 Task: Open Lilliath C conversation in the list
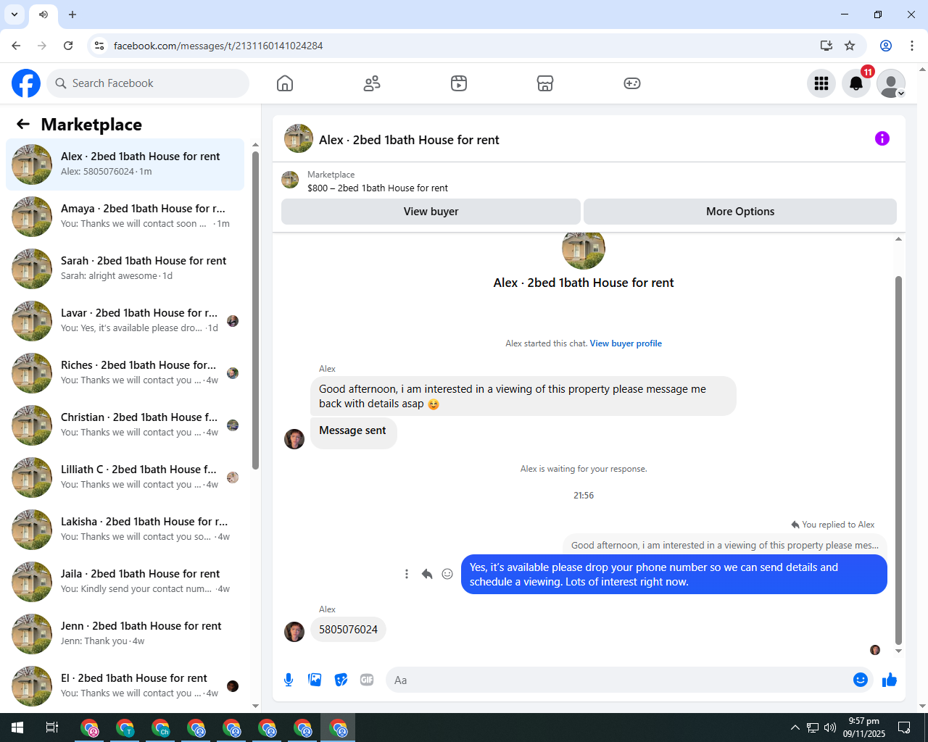coord(125,478)
